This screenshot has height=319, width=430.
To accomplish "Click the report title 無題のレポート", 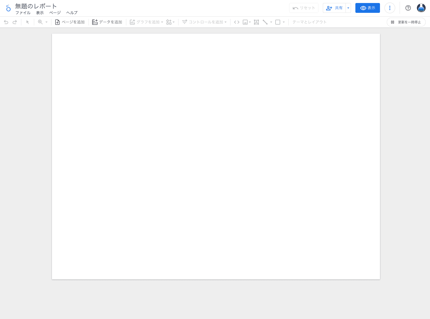I will pos(36,6).
